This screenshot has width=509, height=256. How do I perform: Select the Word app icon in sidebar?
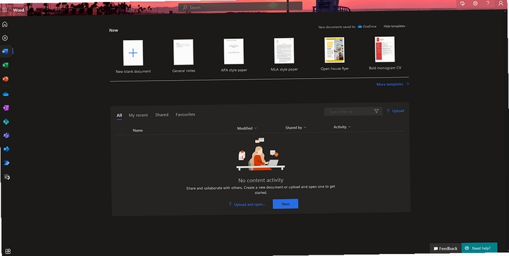click(x=5, y=51)
